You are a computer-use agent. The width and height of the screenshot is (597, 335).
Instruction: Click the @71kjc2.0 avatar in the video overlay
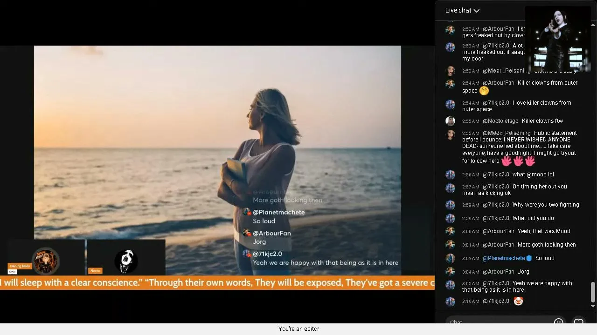pos(247,254)
